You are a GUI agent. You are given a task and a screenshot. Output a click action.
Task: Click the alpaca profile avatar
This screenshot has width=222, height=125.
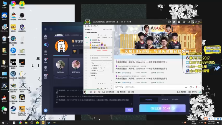pos(61,46)
